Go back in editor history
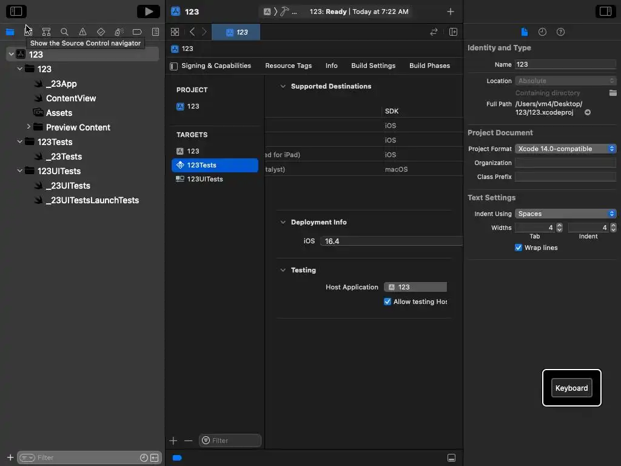This screenshot has height=466, width=621. tap(192, 32)
